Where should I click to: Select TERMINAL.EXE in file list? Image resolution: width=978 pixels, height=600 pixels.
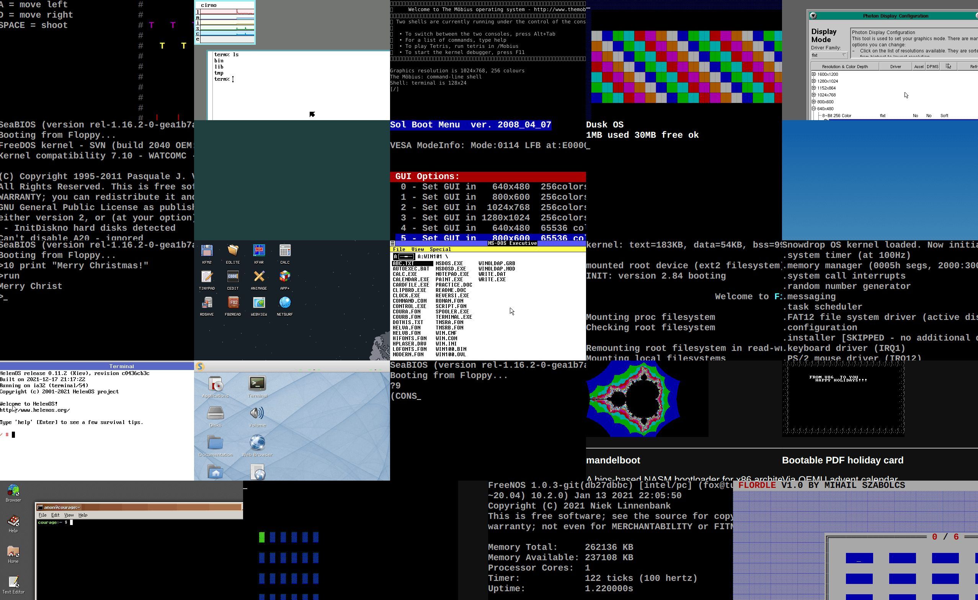(454, 317)
